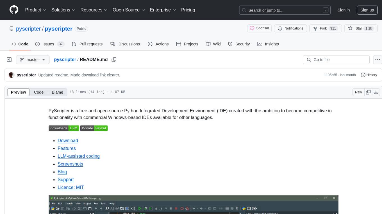Open the LLM-assisted coding link
This screenshot has height=214, width=382.
[x=79, y=156]
